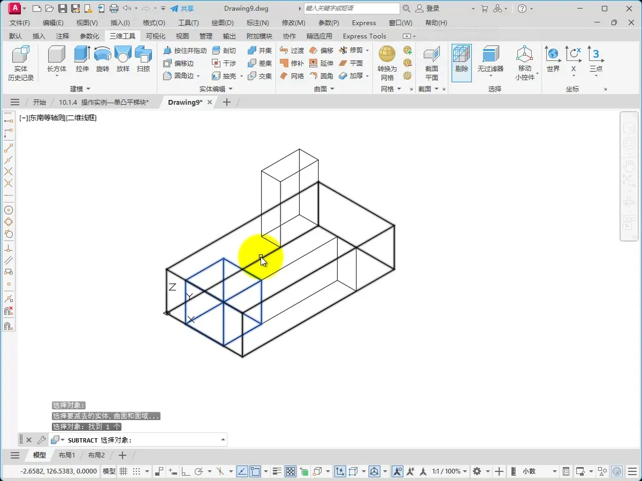Expand the 长方体 (Box) dropdown arrow
This screenshot has height=481, width=642.
point(57,76)
